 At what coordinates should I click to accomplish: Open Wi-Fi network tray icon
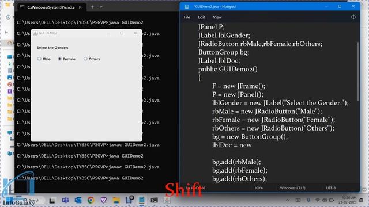(x=318, y=200)
